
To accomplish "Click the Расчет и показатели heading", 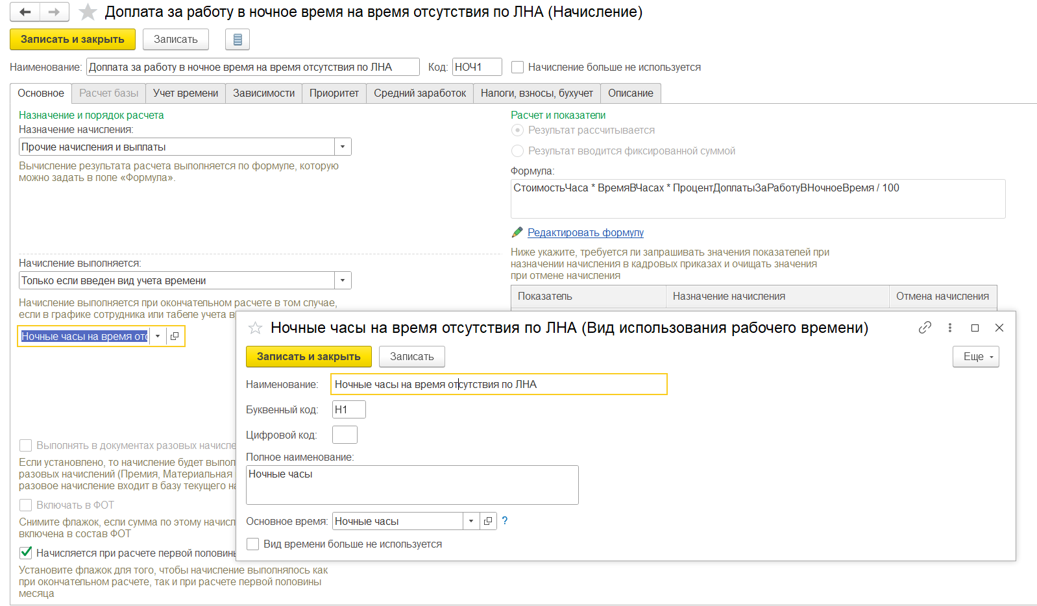I will [558, 115].
